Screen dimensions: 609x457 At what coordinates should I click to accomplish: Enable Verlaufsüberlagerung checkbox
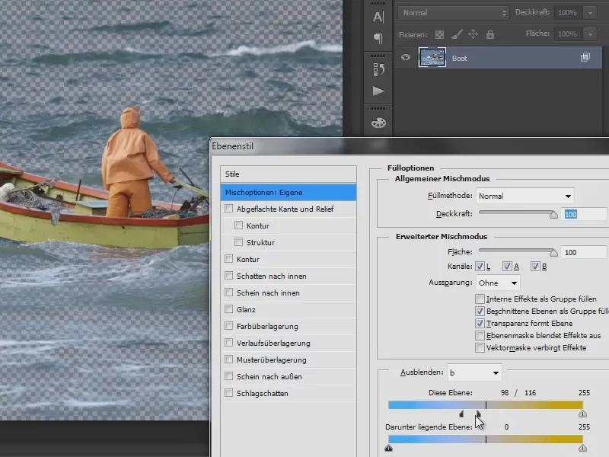tap(229, 342)
